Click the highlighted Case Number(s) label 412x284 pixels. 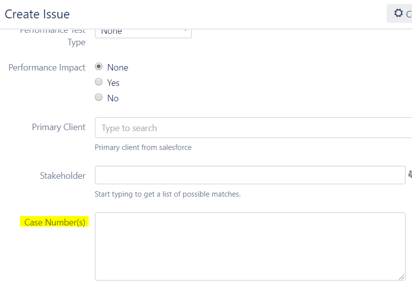[x=55, y=222]
